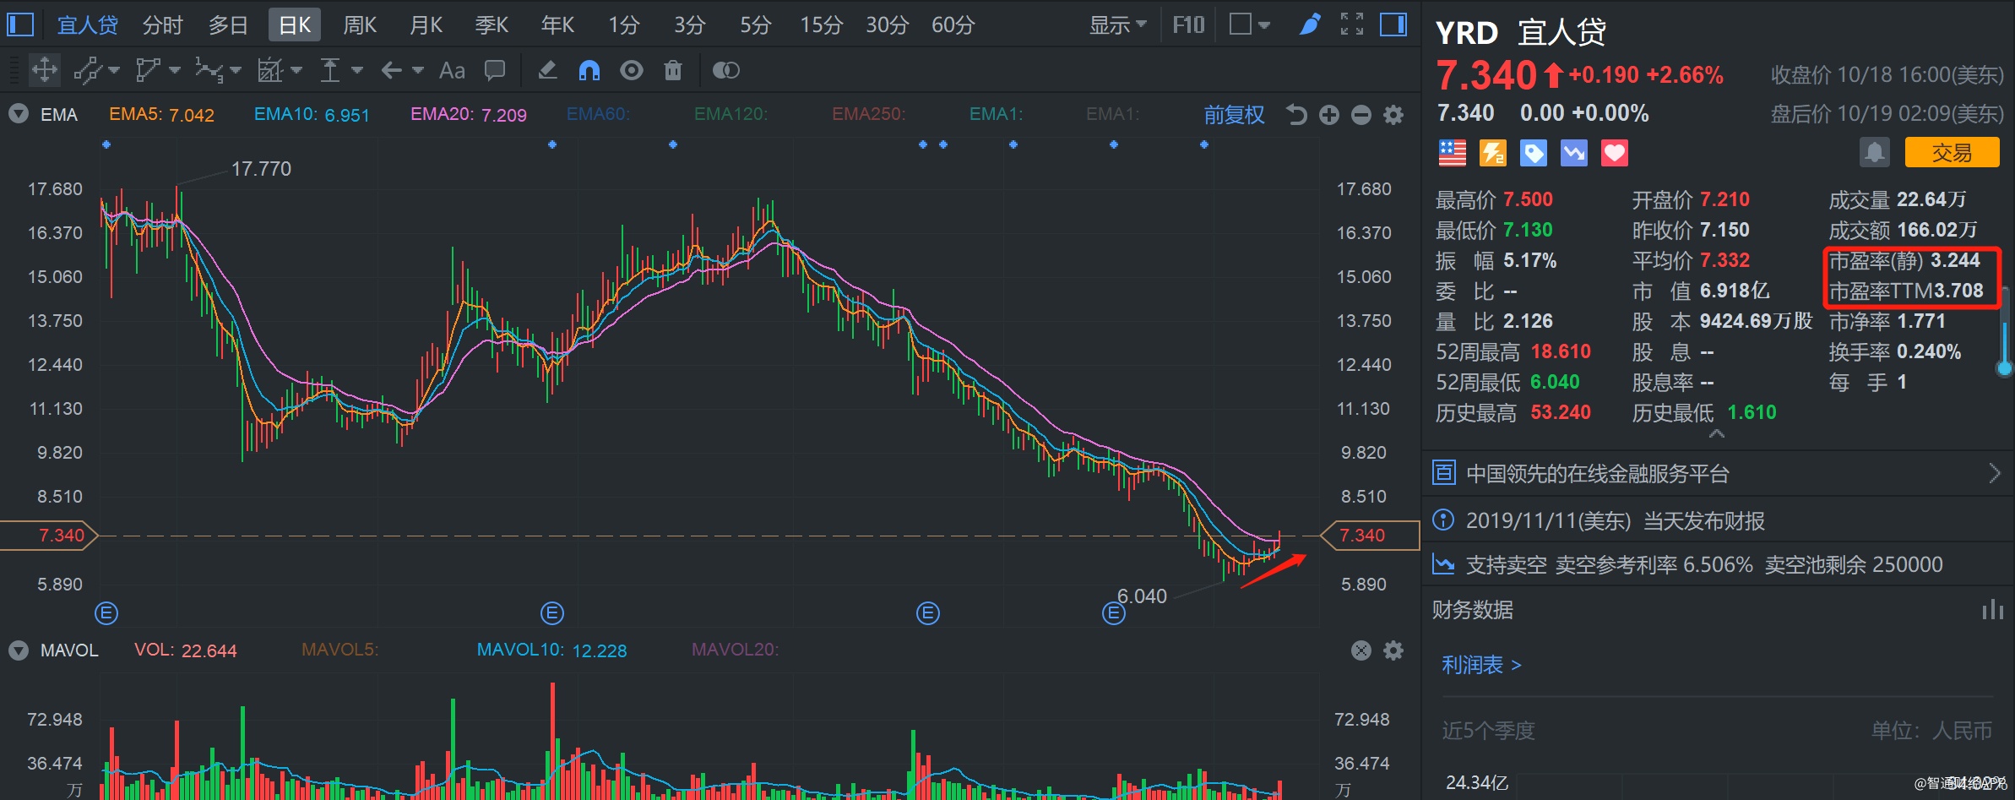Toggle the right info panel visibility

(x=1393, y=24)
